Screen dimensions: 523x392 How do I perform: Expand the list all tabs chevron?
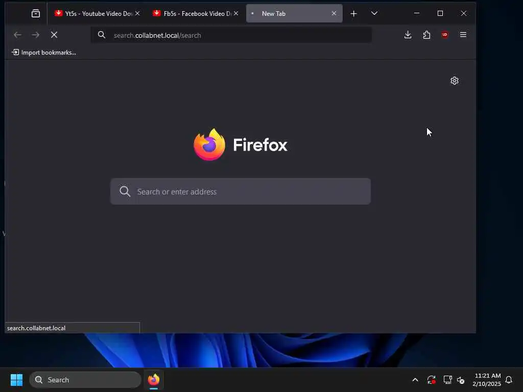374,13
